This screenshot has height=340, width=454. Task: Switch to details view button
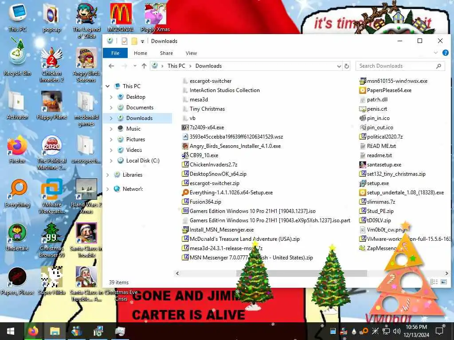point(434,282)
